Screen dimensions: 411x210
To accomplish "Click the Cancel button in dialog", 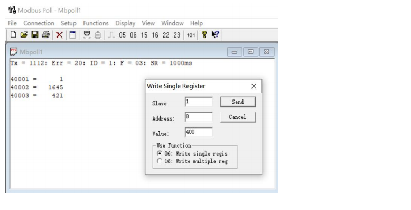I will coord(238,117).
